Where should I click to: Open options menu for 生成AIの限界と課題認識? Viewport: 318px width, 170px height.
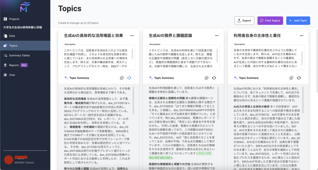coord(217,36)
